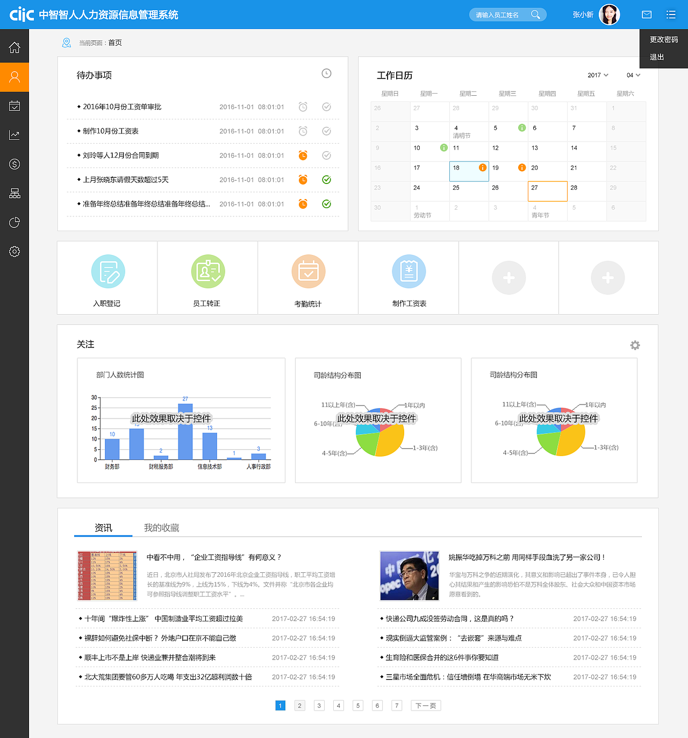Select the salary dollar icon in sidebar

15,164
